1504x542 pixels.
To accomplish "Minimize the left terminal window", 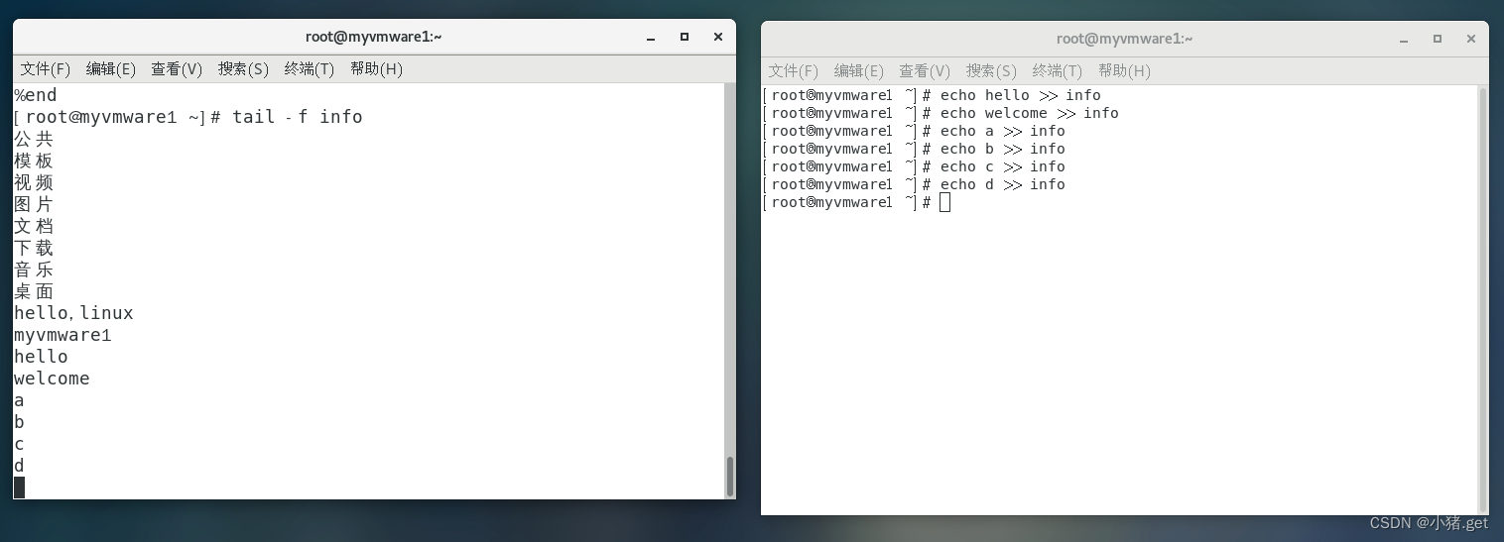I will (651, 37).
